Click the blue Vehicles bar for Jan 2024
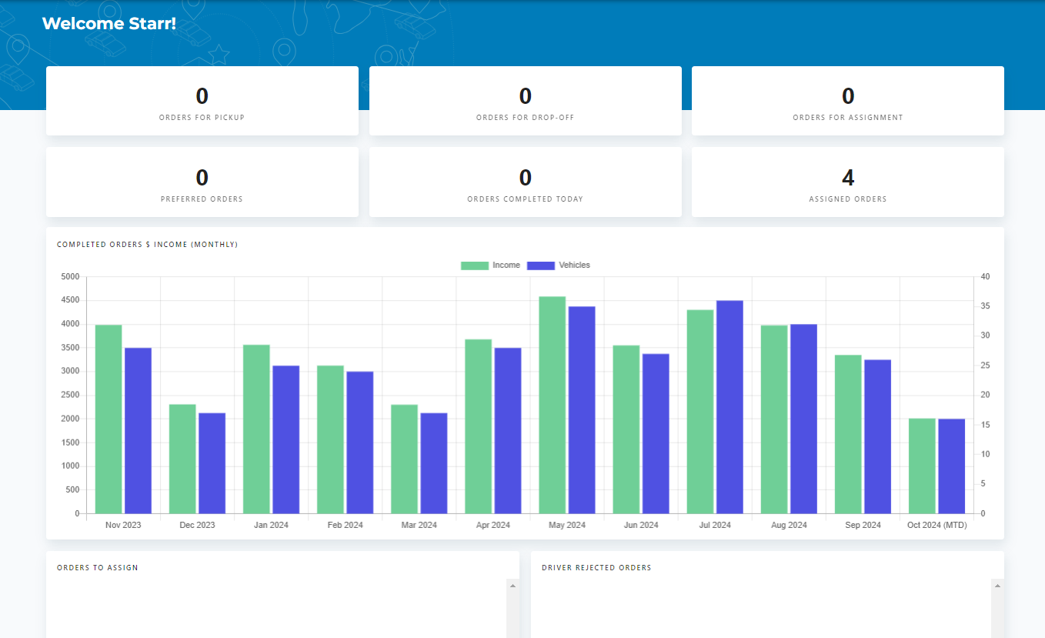 tap(285, 439)
